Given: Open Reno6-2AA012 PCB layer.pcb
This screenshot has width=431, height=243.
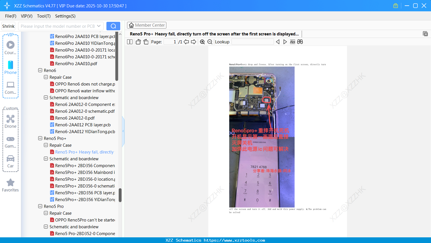Looking at the screenshot, I should click(80, 125).
